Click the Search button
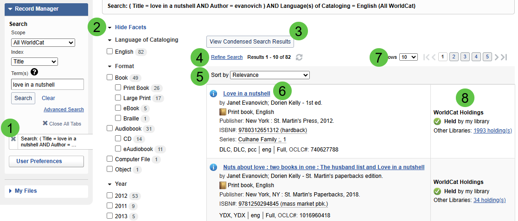Image resolution: width=518 pixels, height=221 pixels. [23, 98]
